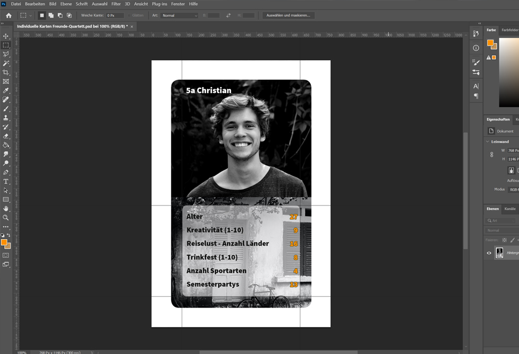Select the Eraser tool
Viewport: 519px width, 354px height.
pos(6,136)
